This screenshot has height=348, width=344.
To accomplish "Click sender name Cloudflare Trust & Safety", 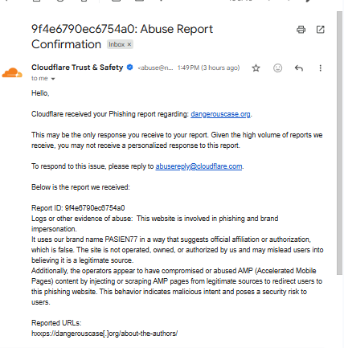I will pos(77,68).
